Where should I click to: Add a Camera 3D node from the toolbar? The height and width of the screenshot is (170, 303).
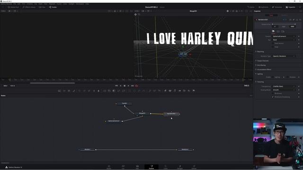pos(184,91)
